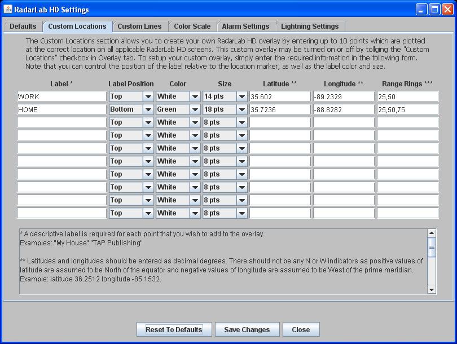
Task: Close the RadarLab HD Settings window
Action: tap(447, 10)
